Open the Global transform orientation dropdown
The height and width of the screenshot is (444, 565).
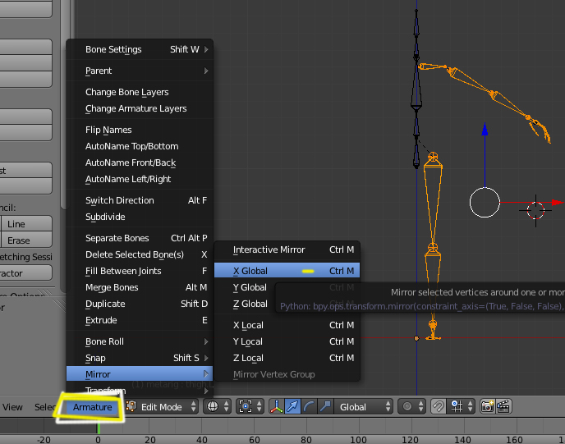tap(364, 407)
